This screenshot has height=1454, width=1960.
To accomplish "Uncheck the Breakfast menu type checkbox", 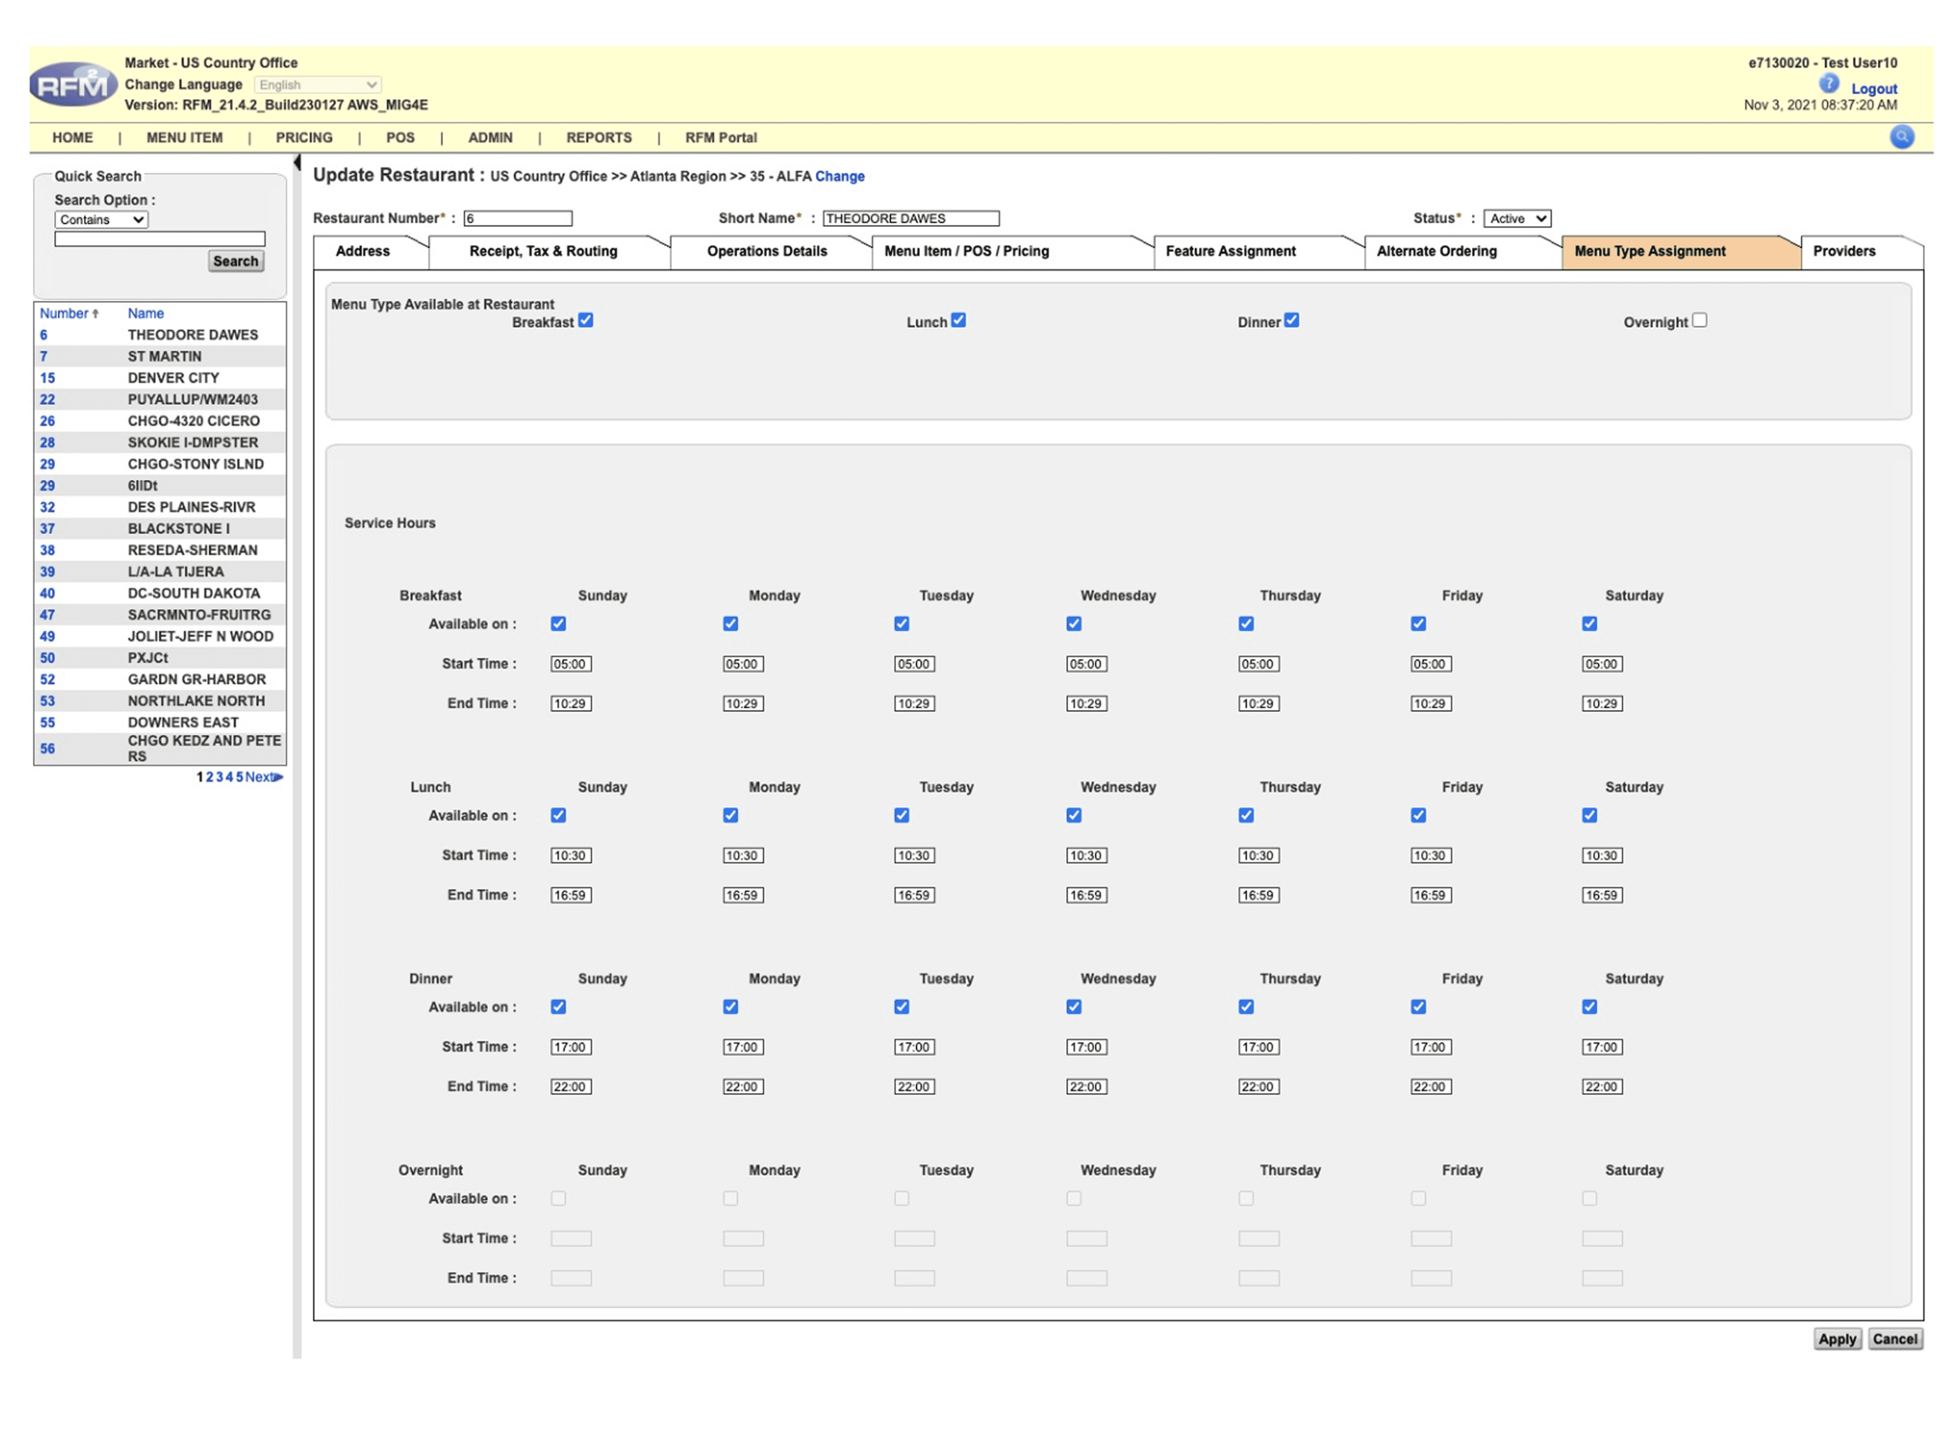I will [x=586, y=320].
